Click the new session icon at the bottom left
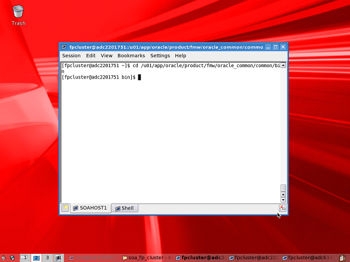The height and width of the screenshot is (262, 350). click(x=65, y=208)
